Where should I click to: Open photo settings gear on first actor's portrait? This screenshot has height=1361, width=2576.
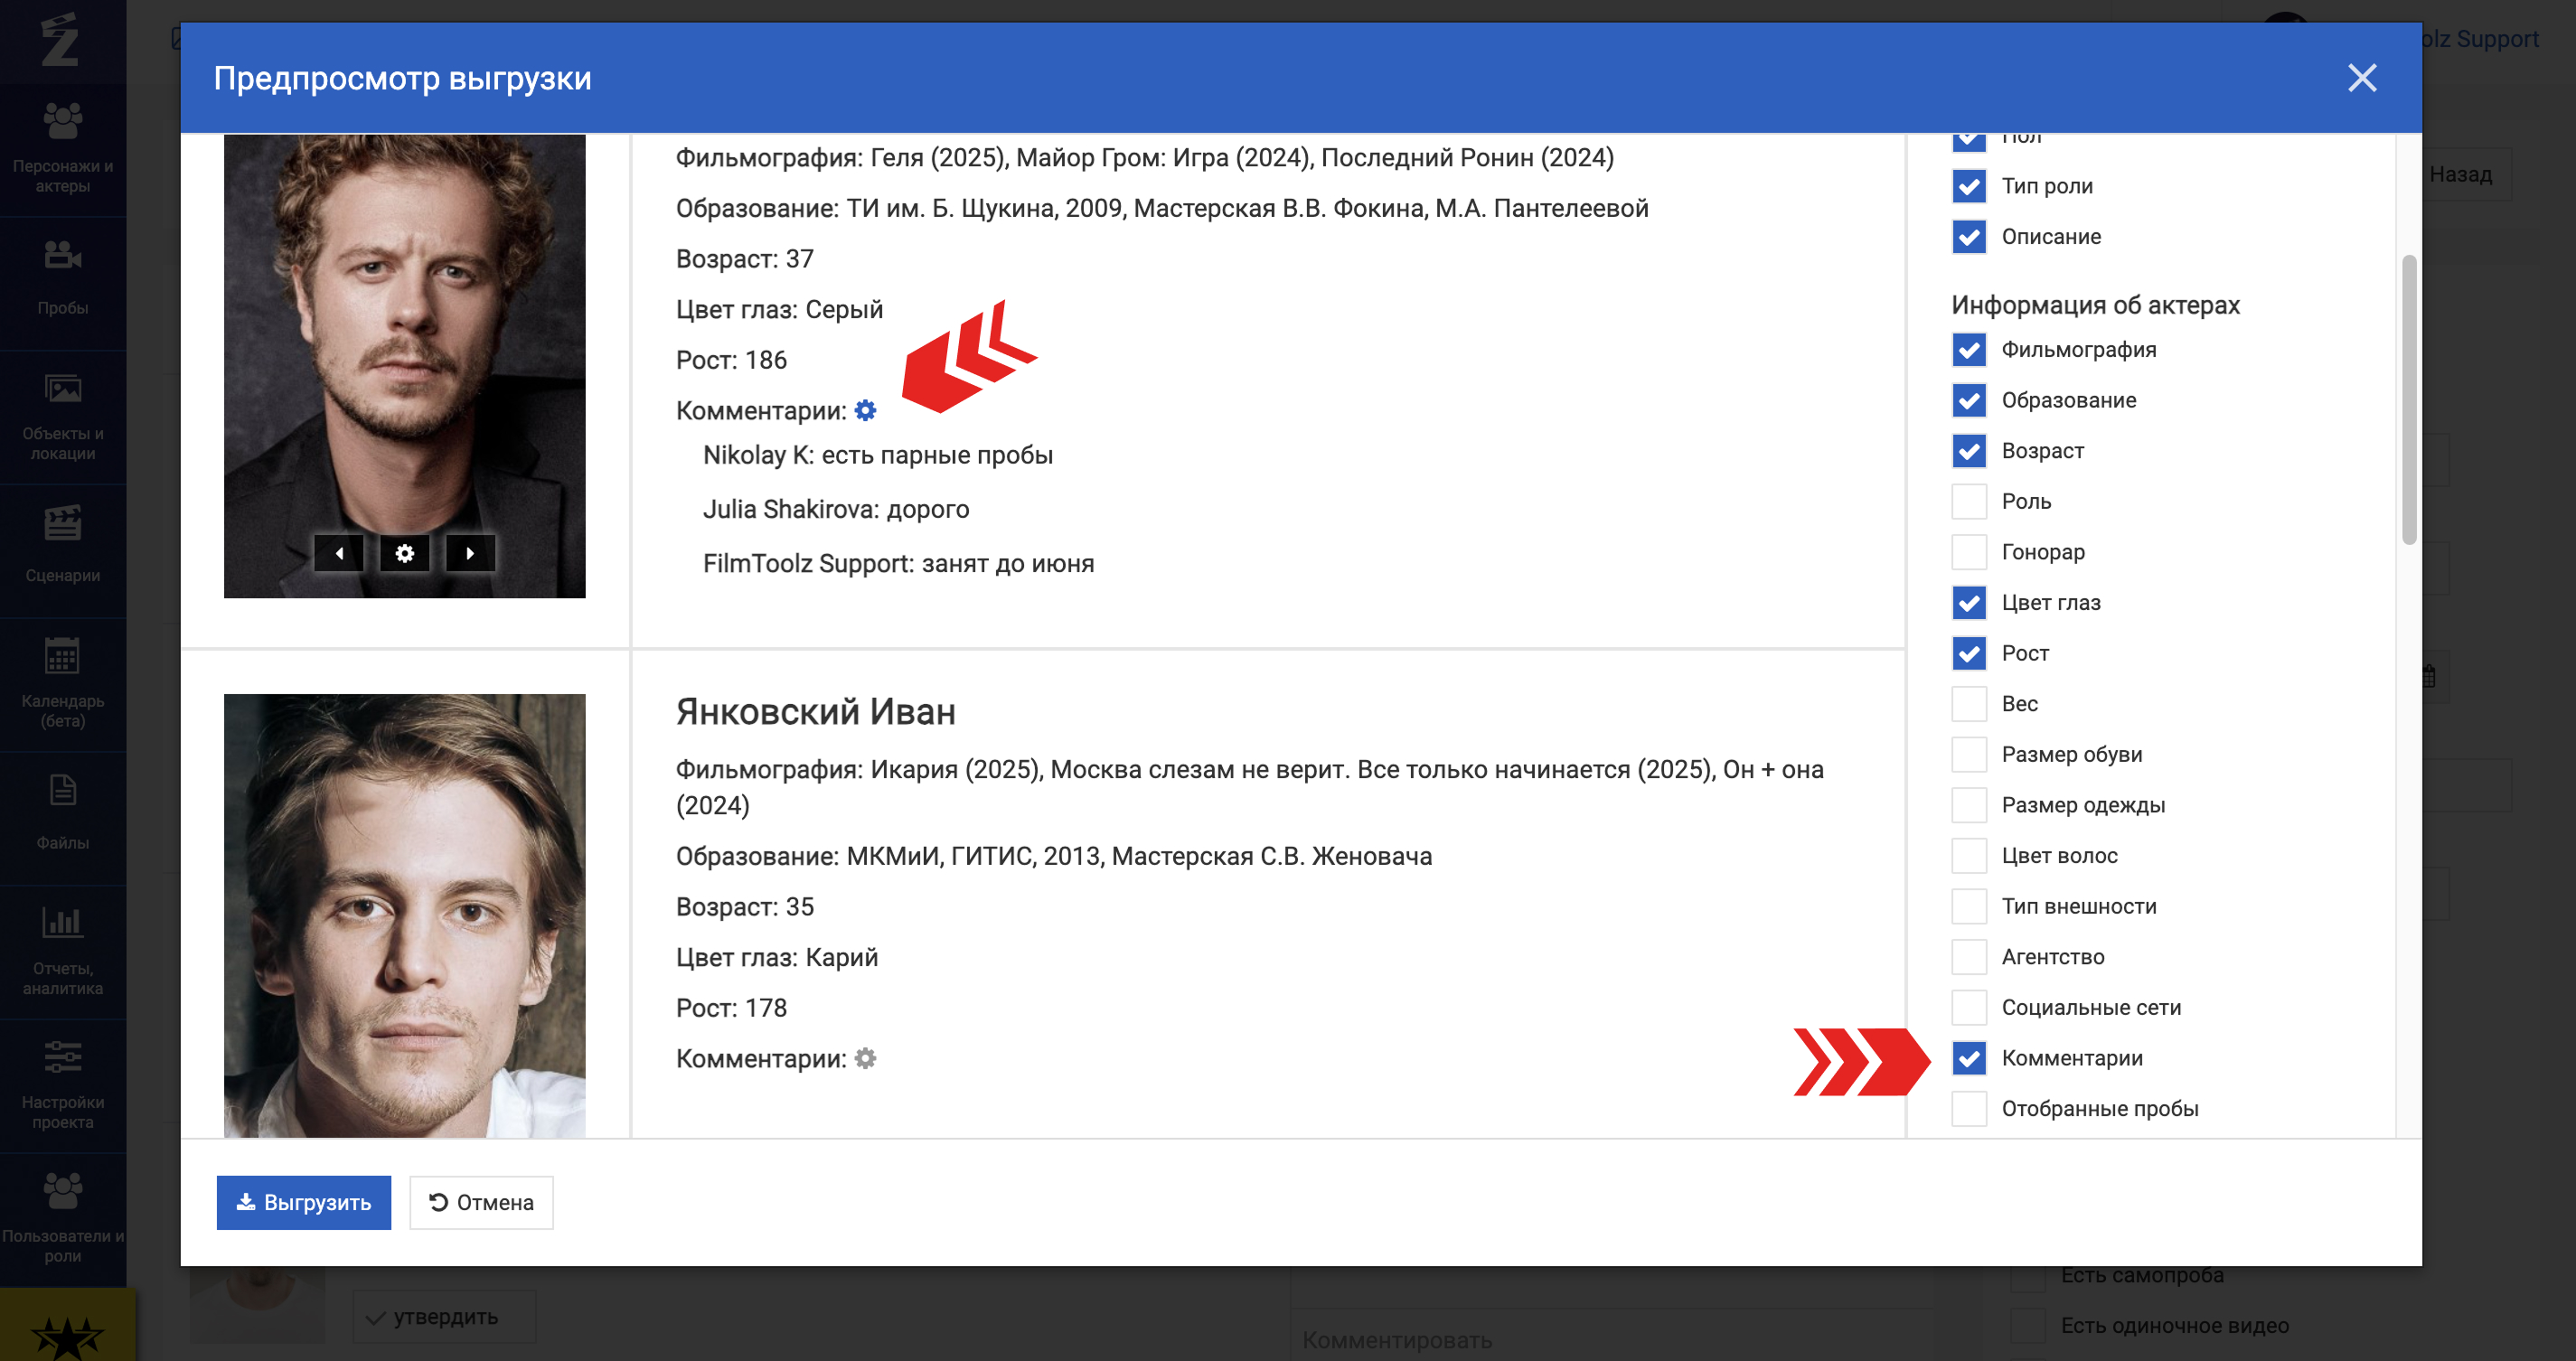(x=404, y=553)
